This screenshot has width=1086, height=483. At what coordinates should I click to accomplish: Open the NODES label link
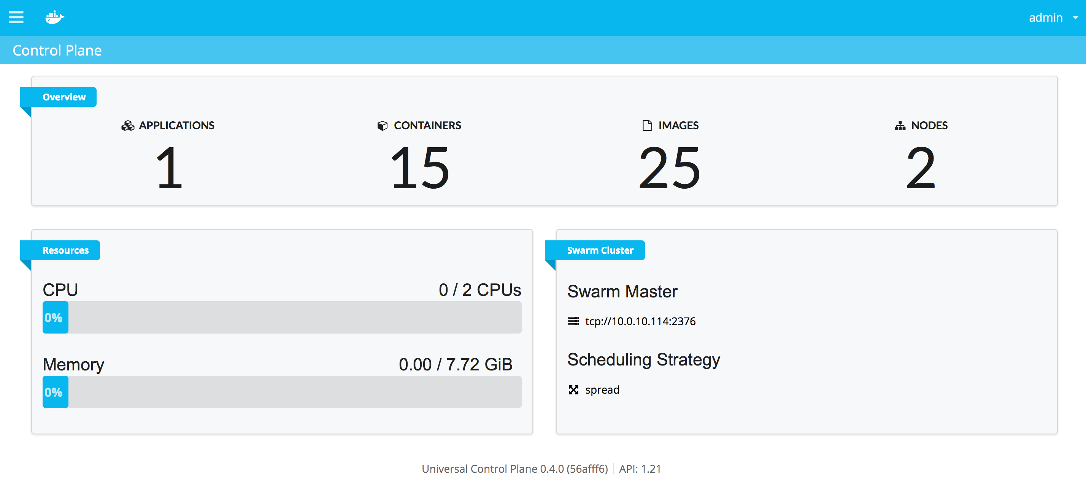tap(929, 126)
